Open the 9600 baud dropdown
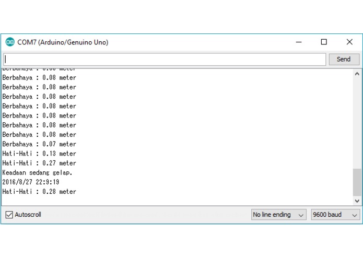This screenshot has width=363, height=258. pyautogui.click(x=335, y=215)
